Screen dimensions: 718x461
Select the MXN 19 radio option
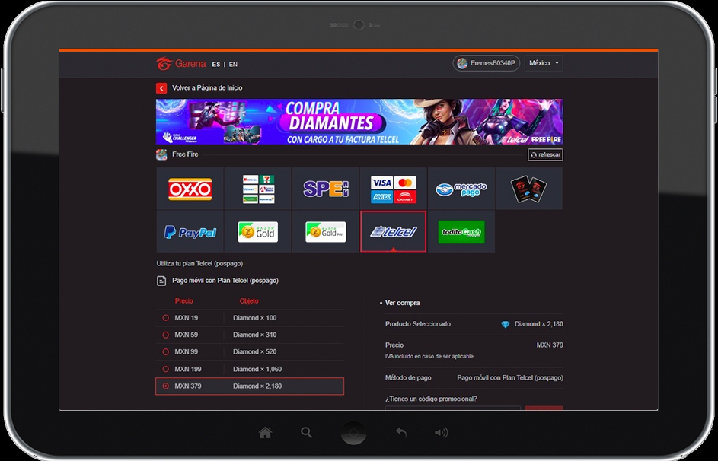[166, 318]
